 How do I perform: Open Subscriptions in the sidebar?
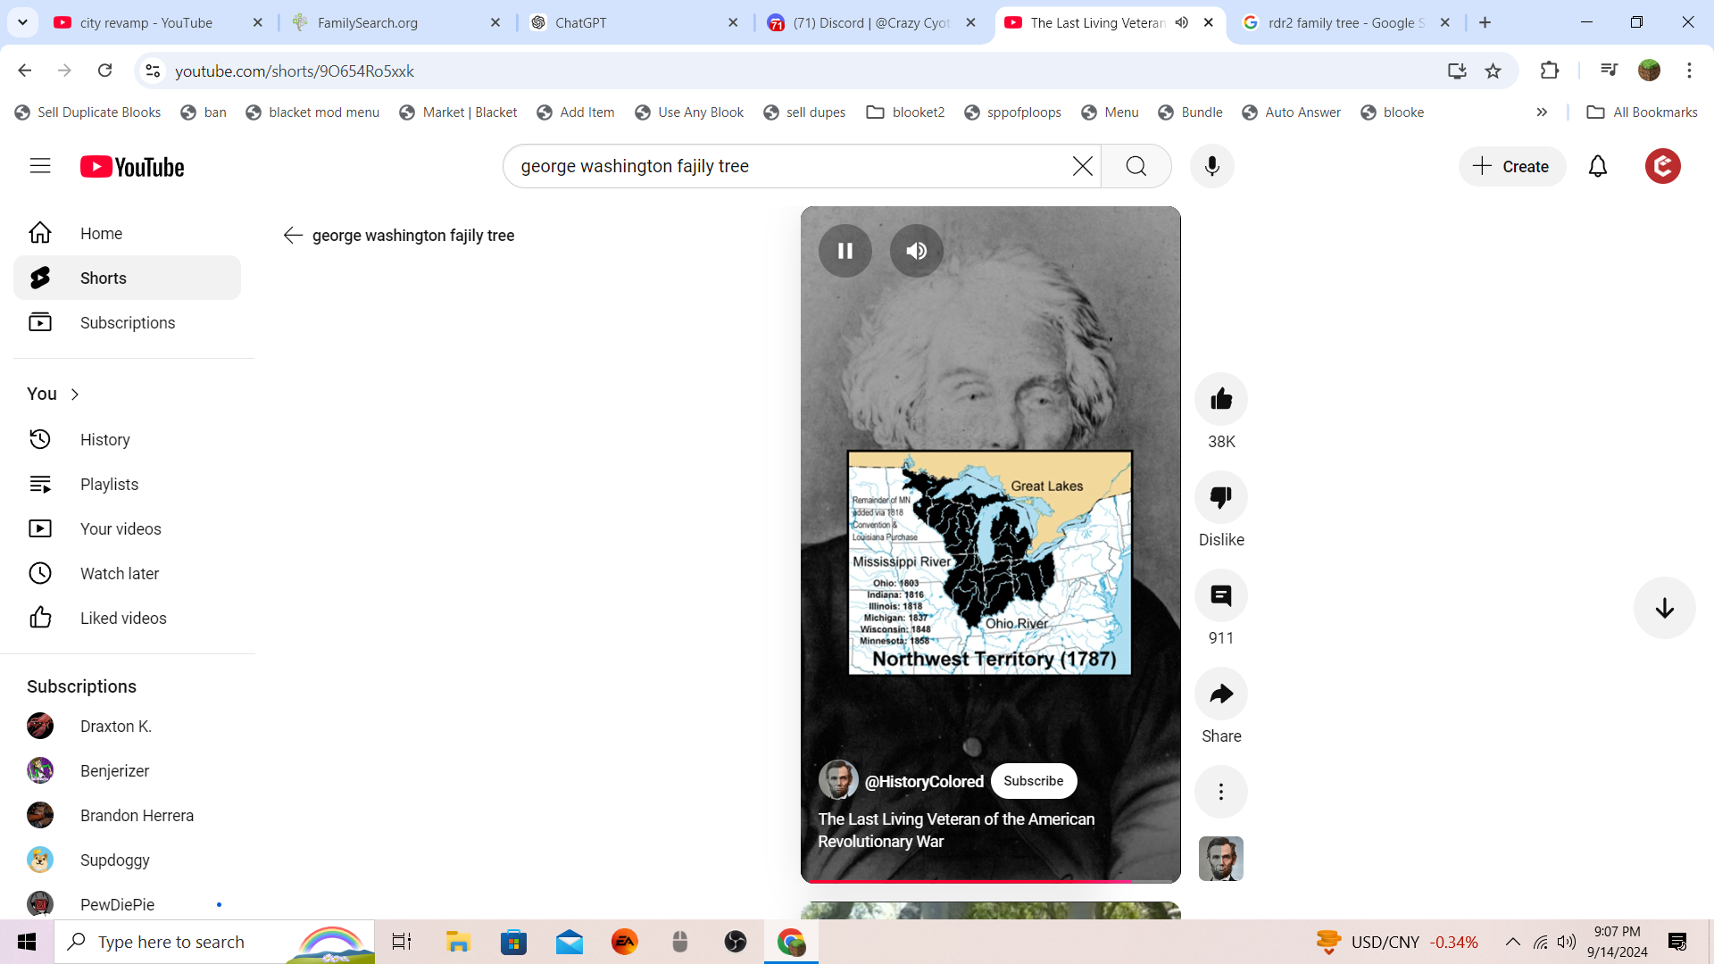pyautogui.click(x=127, y=322)
